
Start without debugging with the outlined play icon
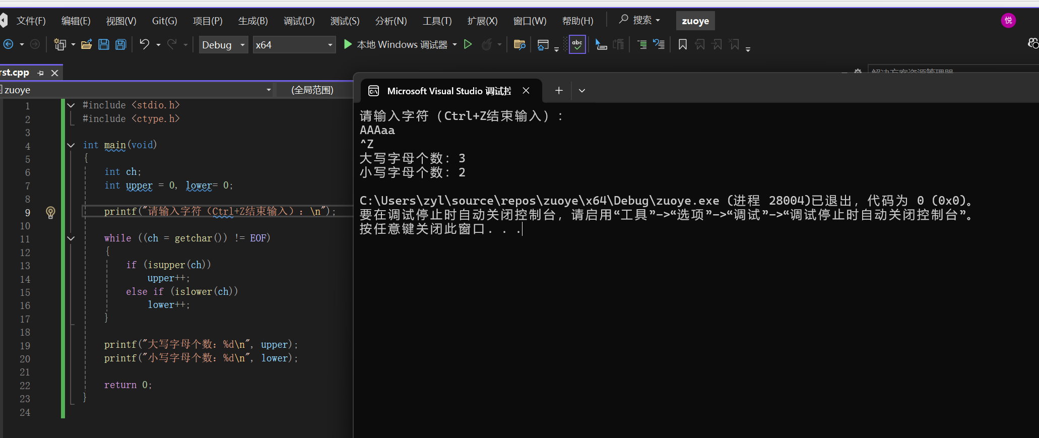468,44
